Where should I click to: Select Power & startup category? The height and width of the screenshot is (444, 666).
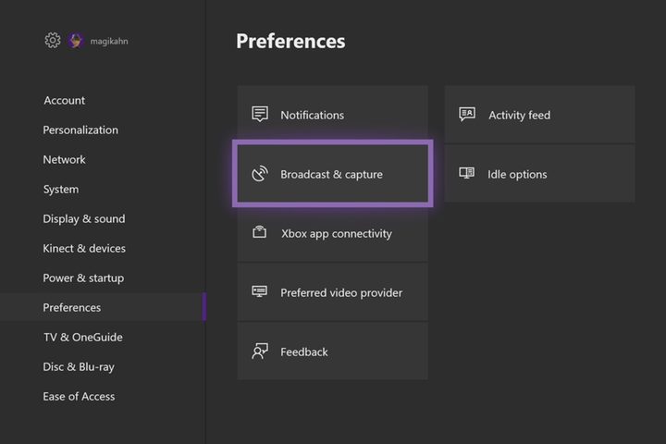pos(83,278)
